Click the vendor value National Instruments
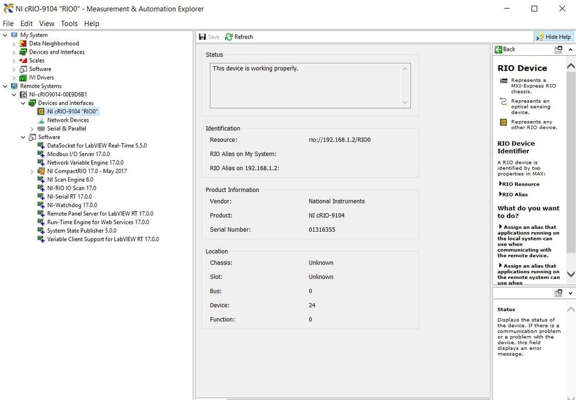 coord(337,201)
